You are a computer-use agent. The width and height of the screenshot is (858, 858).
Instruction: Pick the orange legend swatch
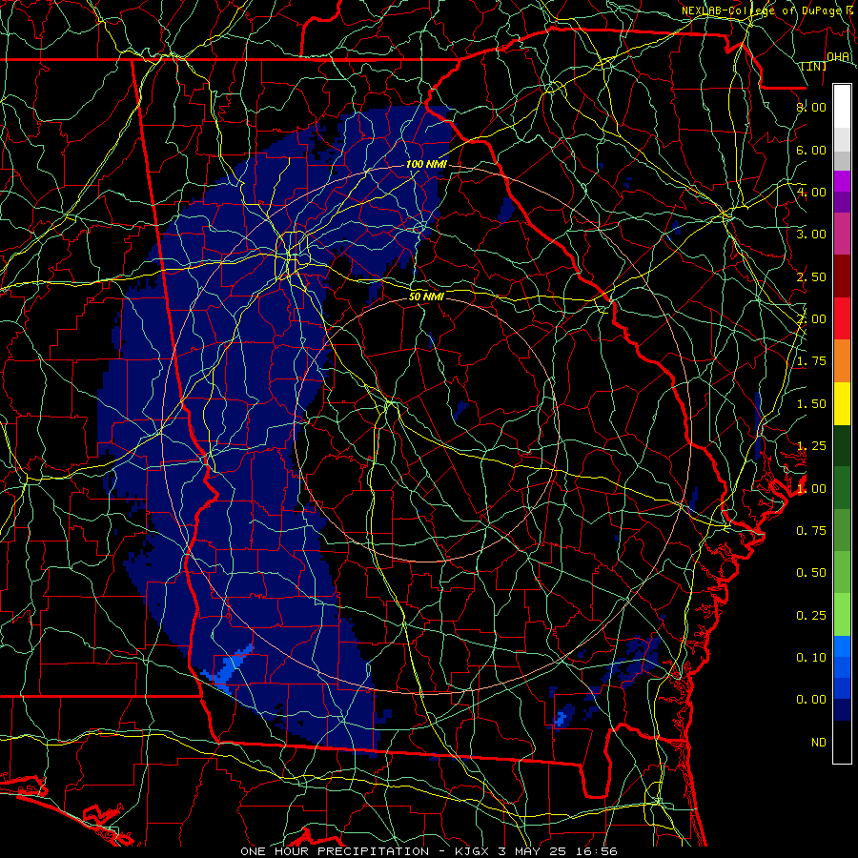point(842,361)
